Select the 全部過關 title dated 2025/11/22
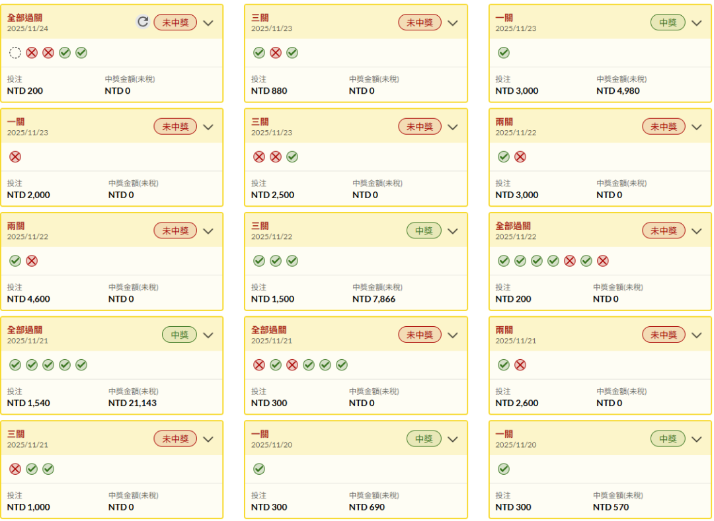This screenshot has height=521, width=714. (513, 226)
